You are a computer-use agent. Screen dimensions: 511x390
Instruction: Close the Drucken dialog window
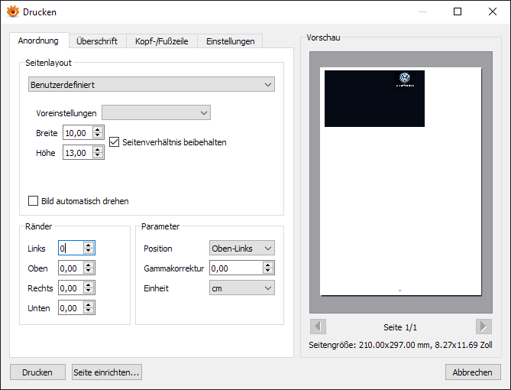tap(493, 11)
